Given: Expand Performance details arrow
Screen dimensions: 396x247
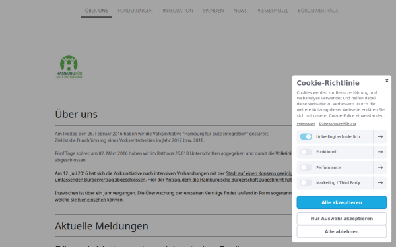Looking at the screenshot, I should click(x=380, y=167).
